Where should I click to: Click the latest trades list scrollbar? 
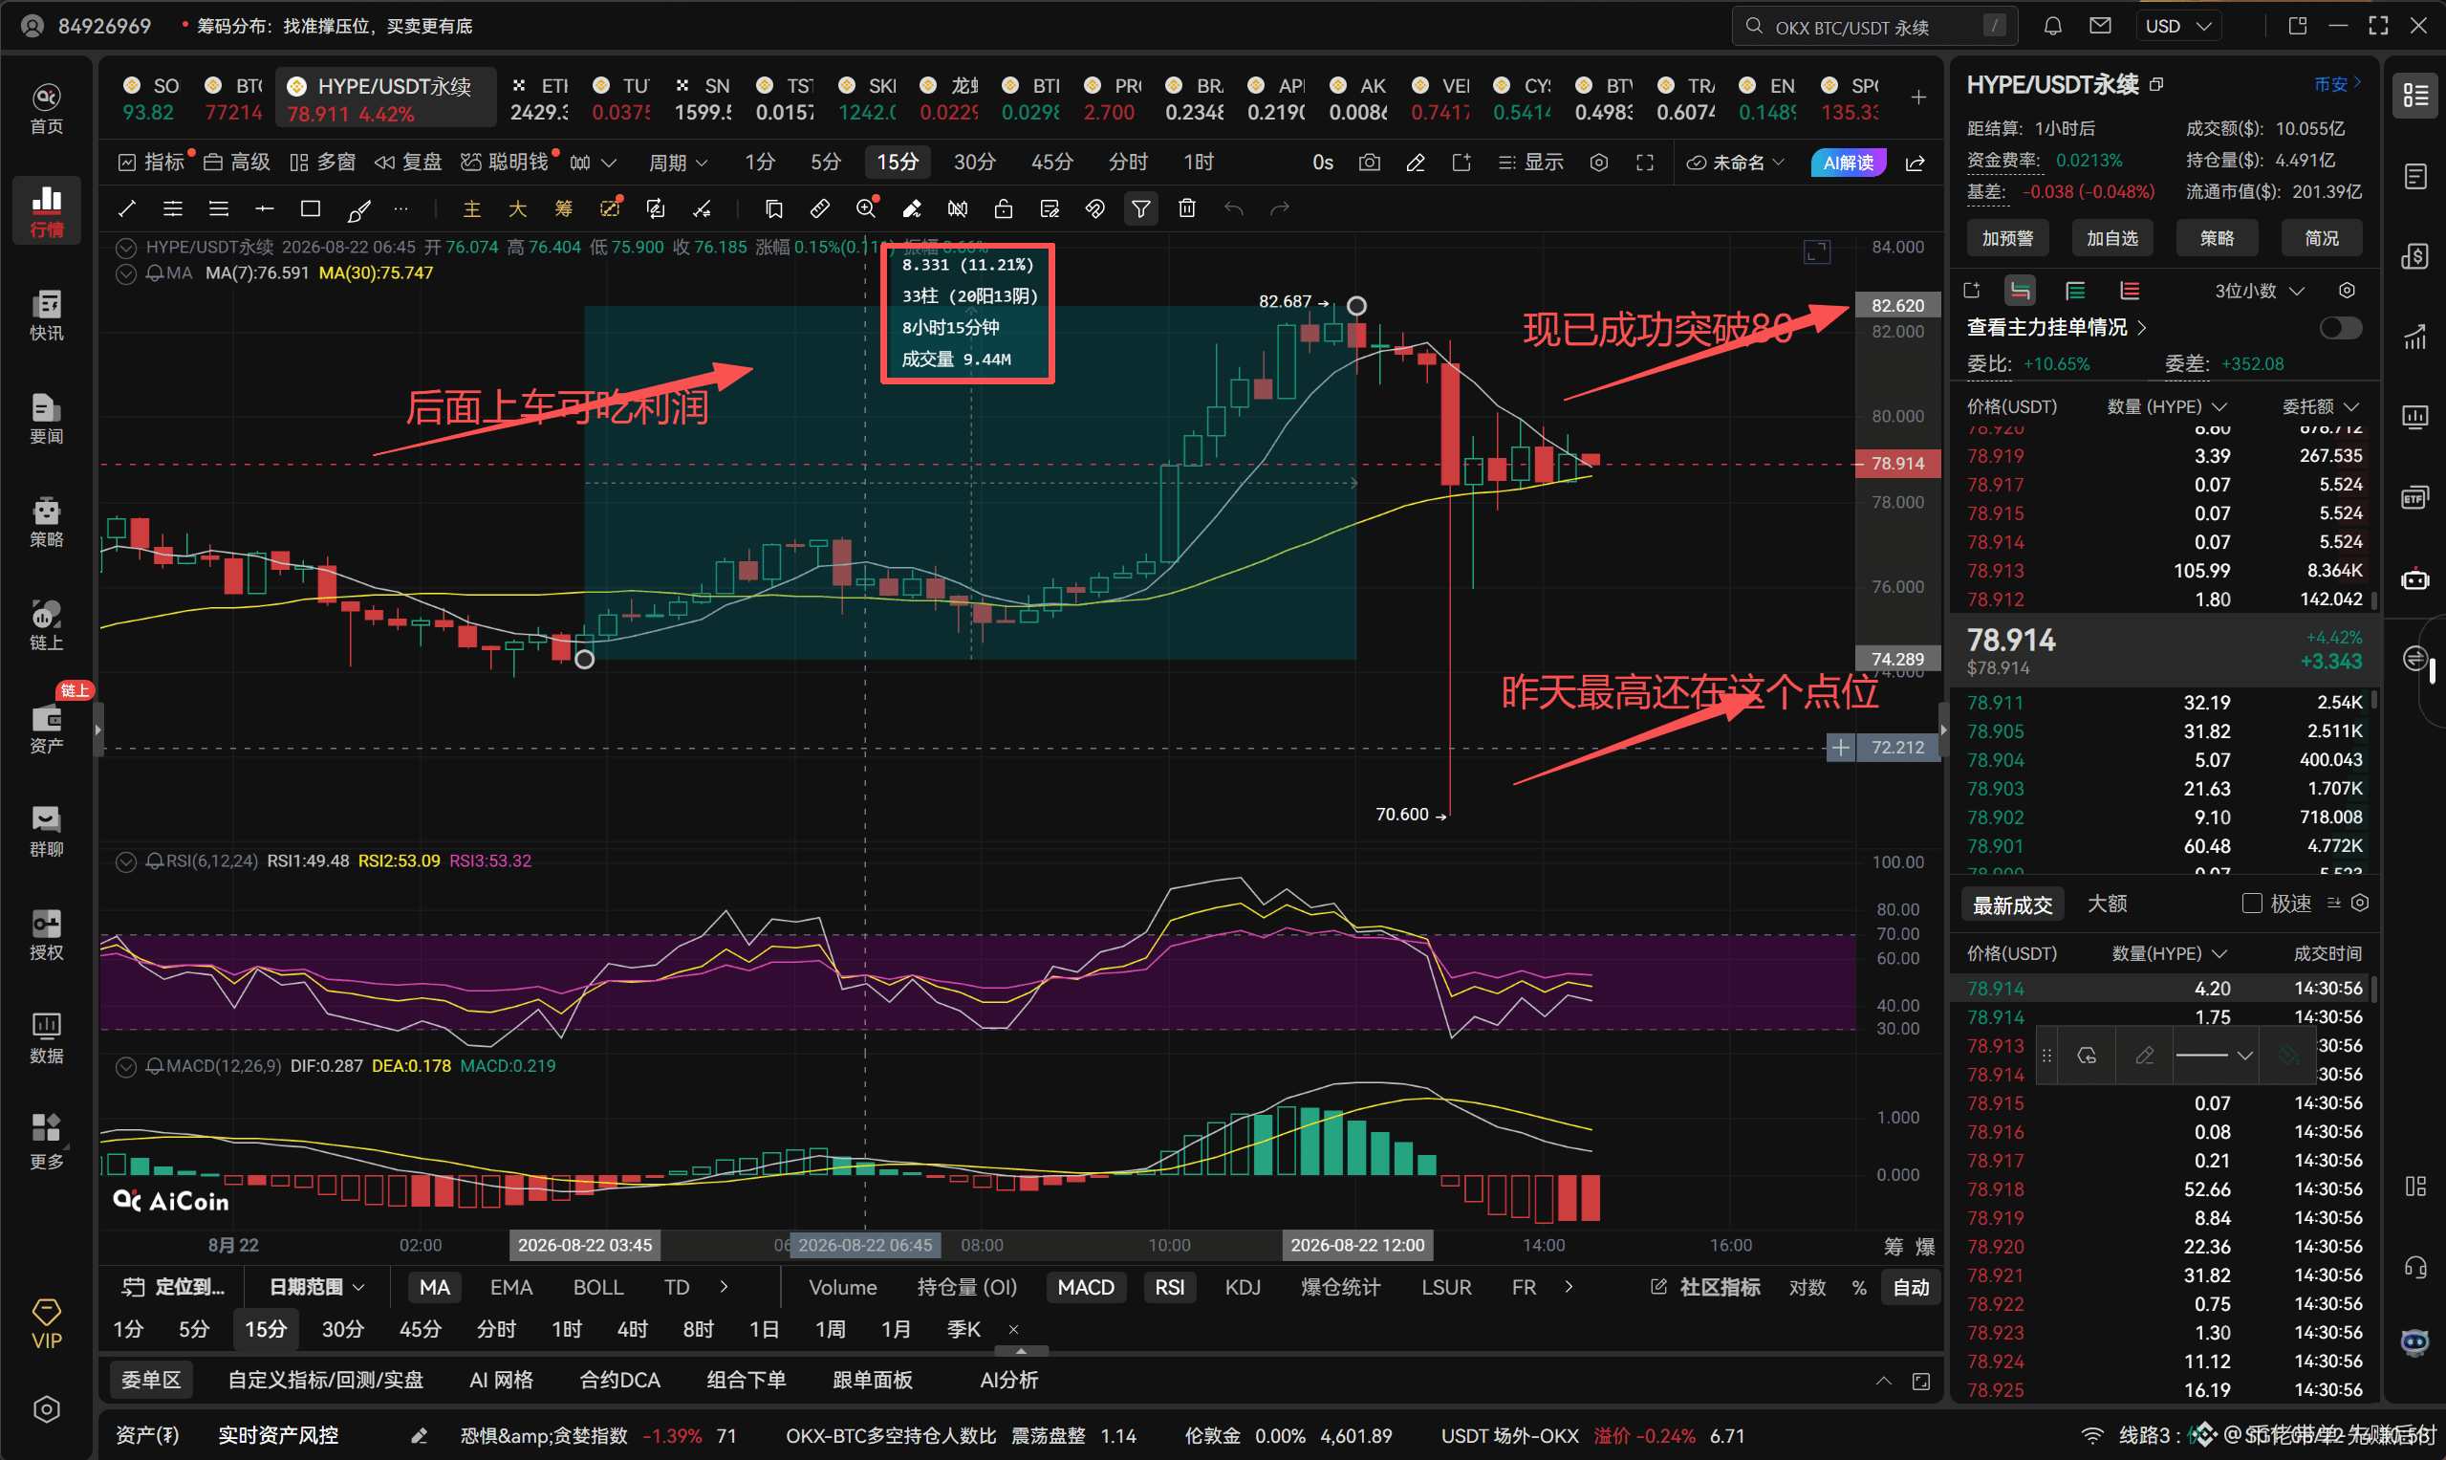(x=2374, y=988)
